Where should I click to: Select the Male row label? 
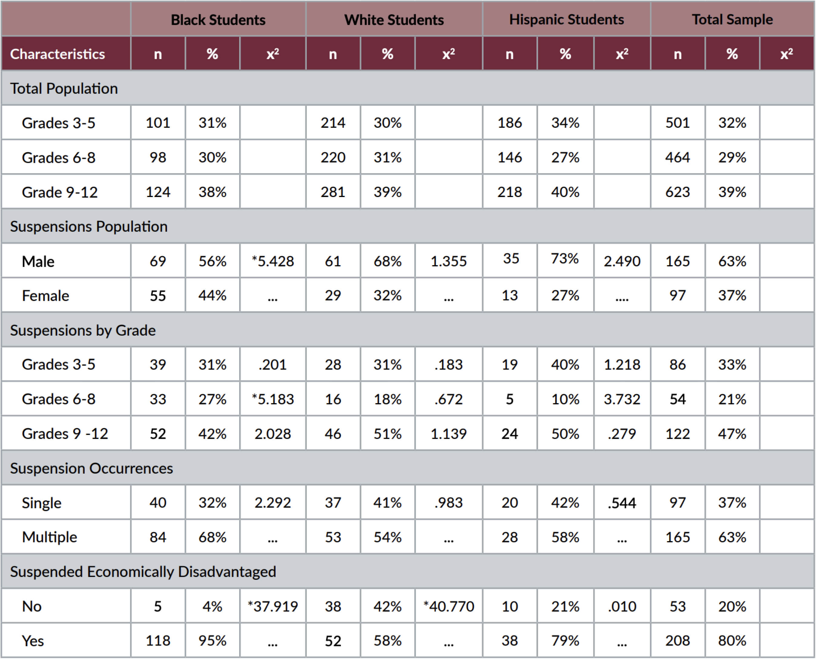(38, 261)
